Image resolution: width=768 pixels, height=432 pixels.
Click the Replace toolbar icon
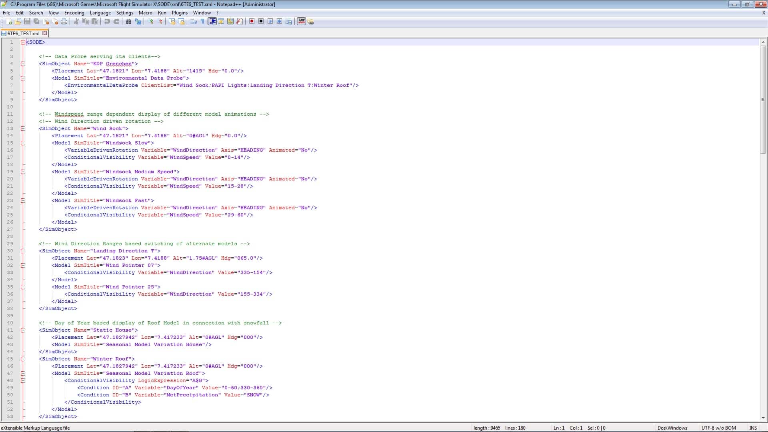tap(138, 22)
